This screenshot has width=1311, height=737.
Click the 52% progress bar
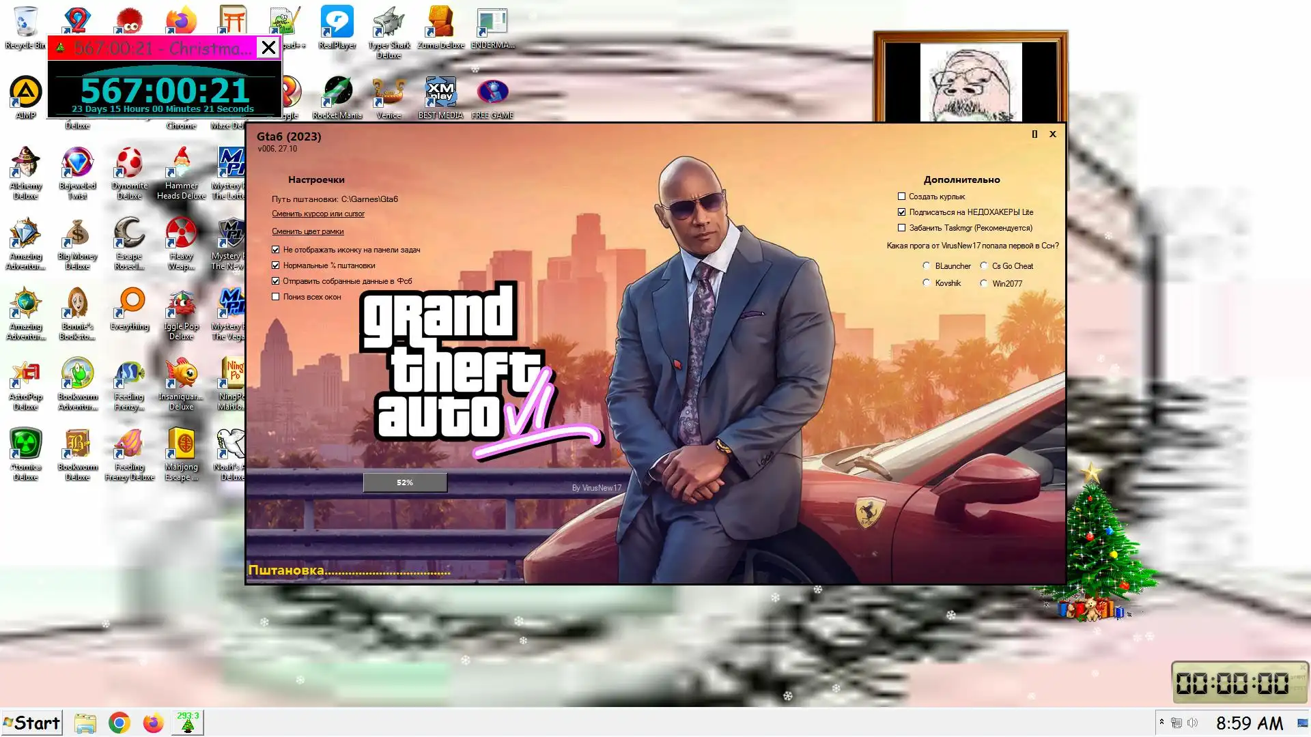click(x=405, y=482)
